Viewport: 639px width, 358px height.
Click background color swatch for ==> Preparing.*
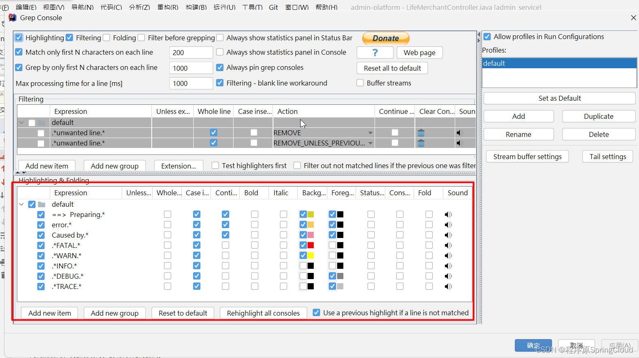coord(311,215)
